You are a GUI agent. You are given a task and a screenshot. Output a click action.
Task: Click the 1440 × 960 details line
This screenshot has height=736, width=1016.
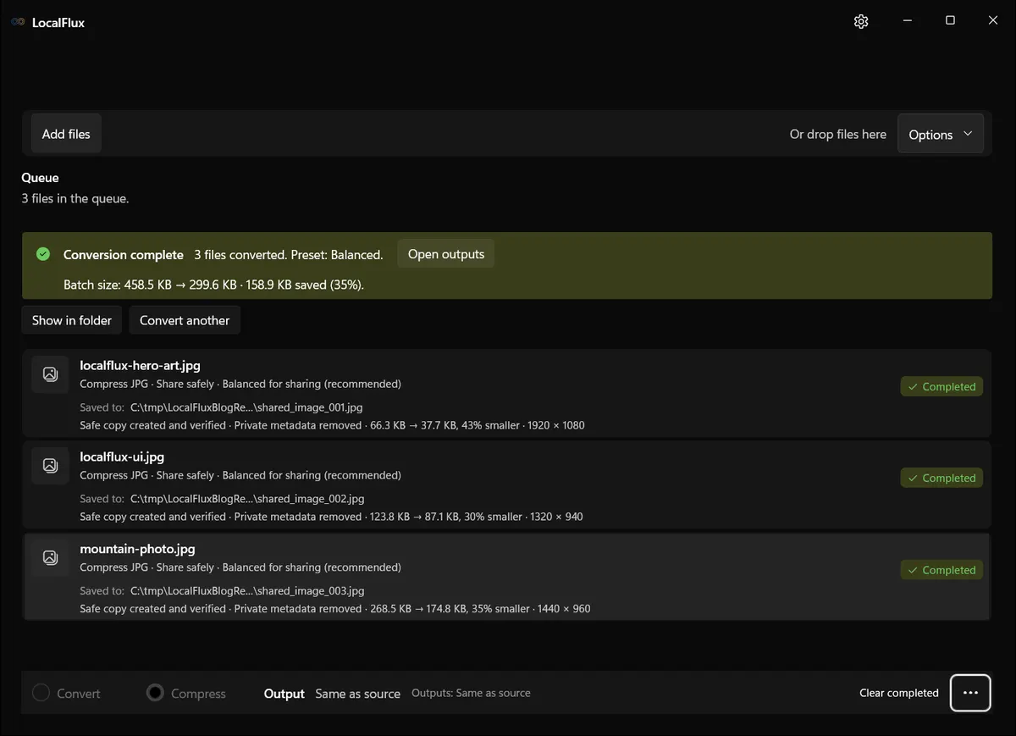tap(335, 608)
